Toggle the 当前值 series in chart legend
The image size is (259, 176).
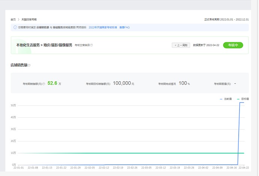point(226,99)
